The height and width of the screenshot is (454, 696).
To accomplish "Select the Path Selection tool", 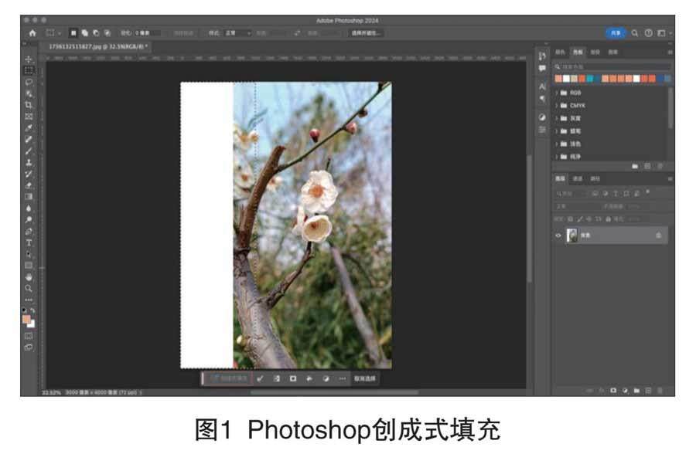I will tap(29, 255).
